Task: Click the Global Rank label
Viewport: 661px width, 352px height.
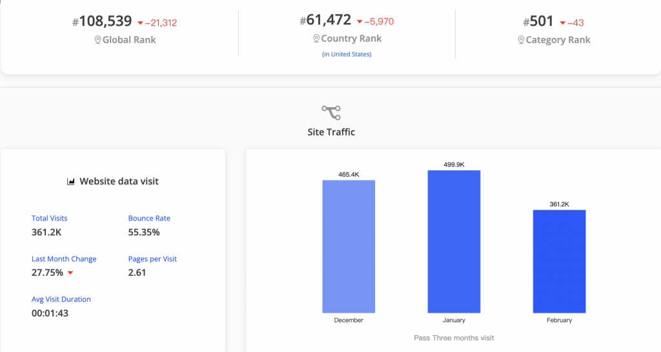Action: click(x=129, y=40)
